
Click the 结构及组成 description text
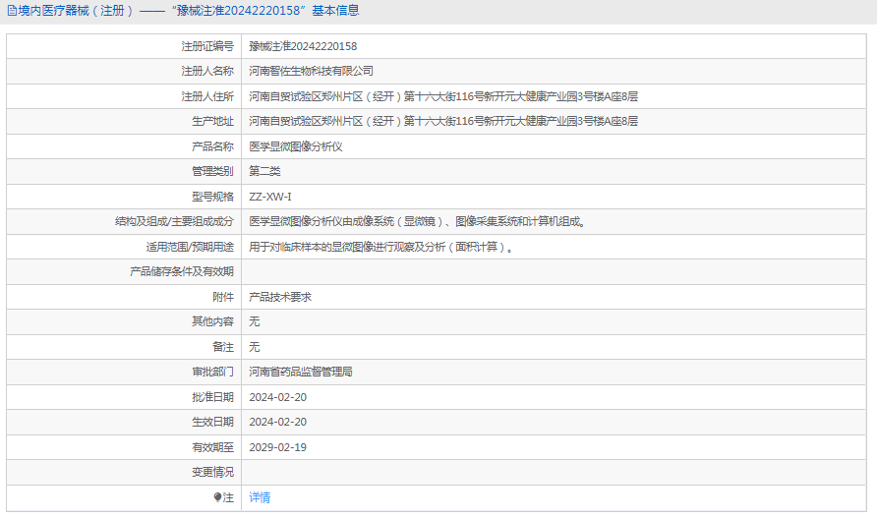[417, 221]
